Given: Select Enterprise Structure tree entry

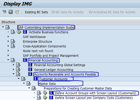Looking at the screenshot, I should [x=37, y=41].
